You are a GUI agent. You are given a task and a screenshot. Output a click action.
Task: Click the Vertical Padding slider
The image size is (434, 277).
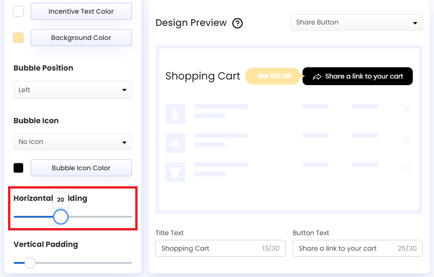30,263
